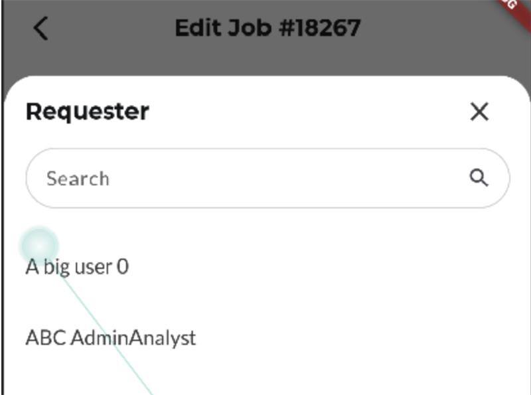Image resolution: width=531 pixels, height=395 pixels.
Task: Tap the teal touch indicator circle
Action: [39, 245]
